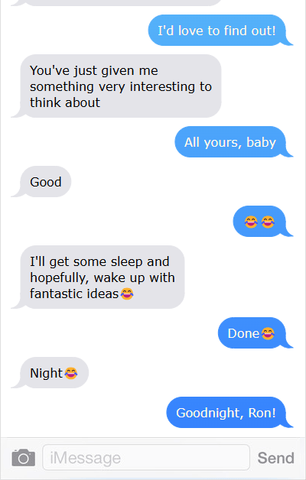306x480 pixels.
Task: Click the camera icon
Action: 24,458
